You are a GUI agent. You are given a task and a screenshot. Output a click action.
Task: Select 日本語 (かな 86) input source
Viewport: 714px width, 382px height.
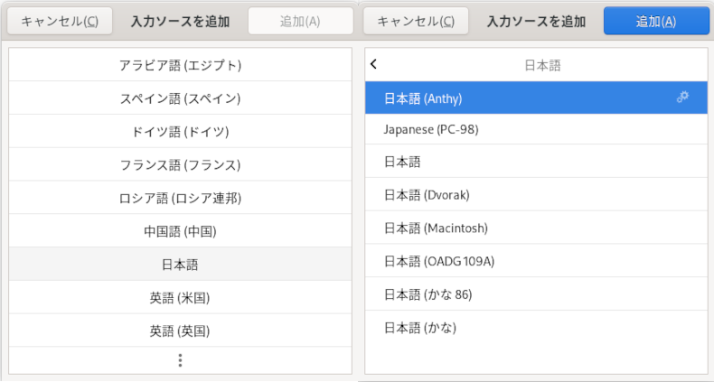click(x=537, y=293)
